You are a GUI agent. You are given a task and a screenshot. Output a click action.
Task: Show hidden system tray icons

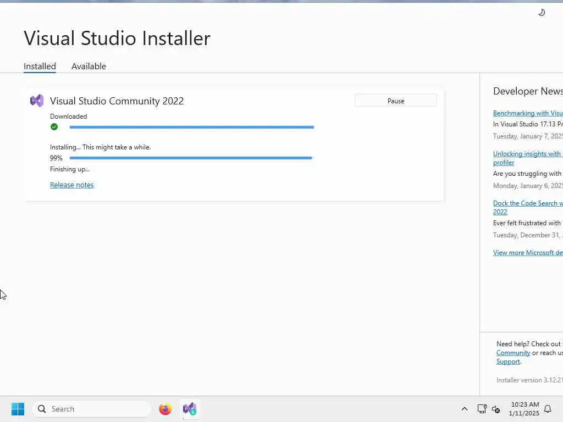[464, 409]
